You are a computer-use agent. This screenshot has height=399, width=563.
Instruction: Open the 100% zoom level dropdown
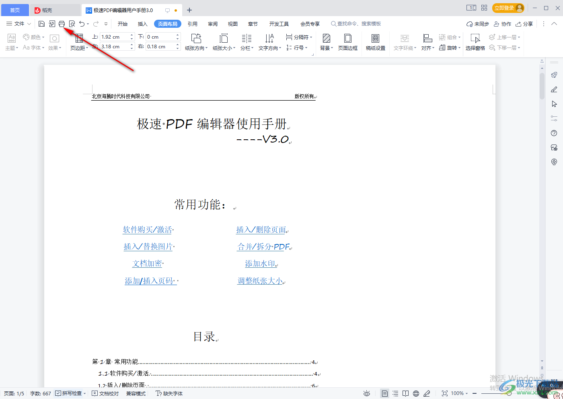point(459,393)
